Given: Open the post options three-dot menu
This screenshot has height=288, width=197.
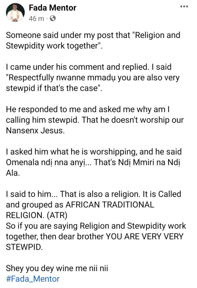Looking at the screenshot, I should click(x=184, y=6).
